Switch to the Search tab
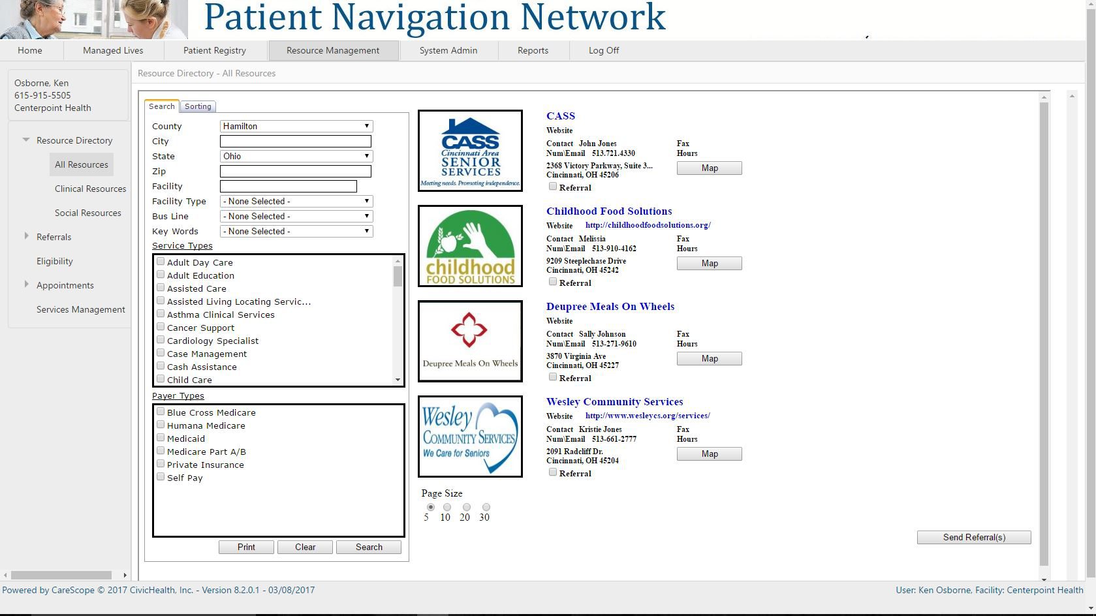Screen dimensions: 1096x616 tap(162, 106)
